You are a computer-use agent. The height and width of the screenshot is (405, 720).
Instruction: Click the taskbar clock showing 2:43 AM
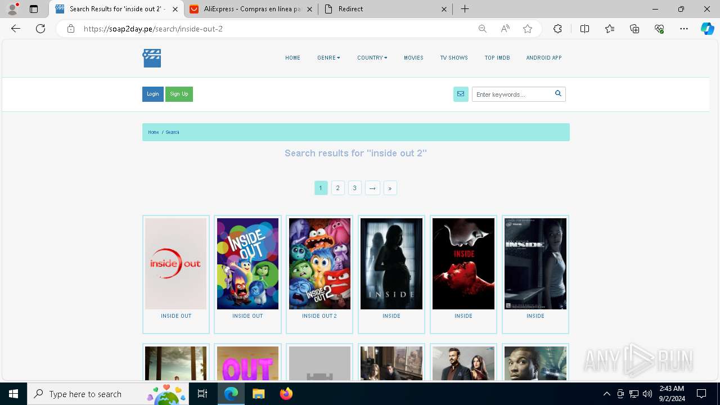click(672, 394)
